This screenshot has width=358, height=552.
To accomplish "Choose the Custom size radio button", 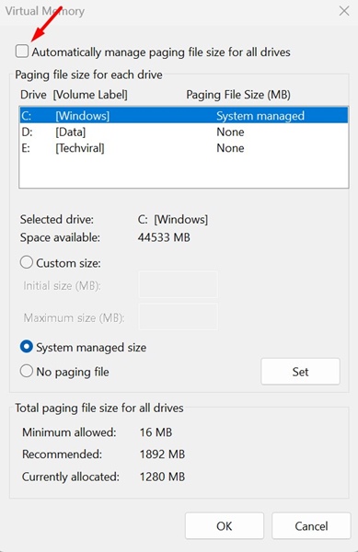I will click(27, 262).
